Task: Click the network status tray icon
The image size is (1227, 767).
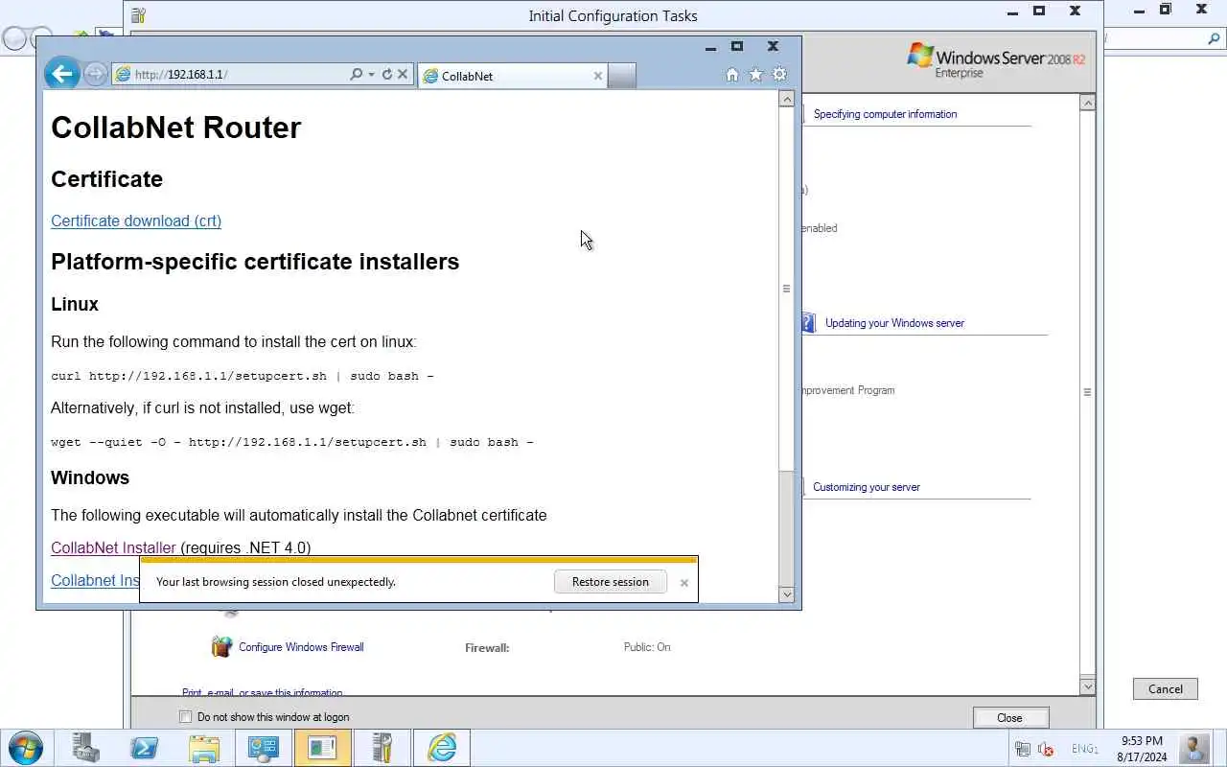Action: (x=1023, y=749)
